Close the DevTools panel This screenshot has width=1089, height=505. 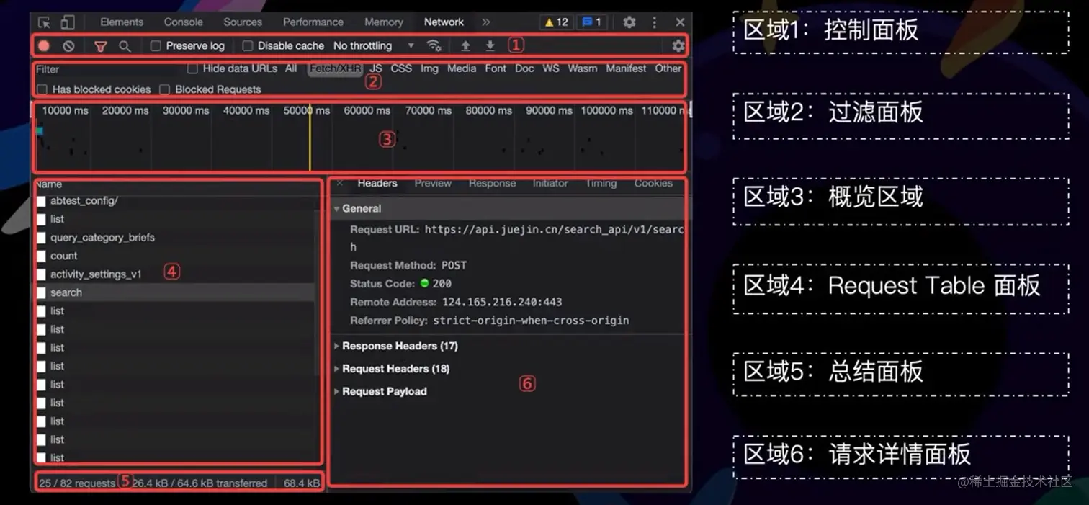tap(680, 22)
